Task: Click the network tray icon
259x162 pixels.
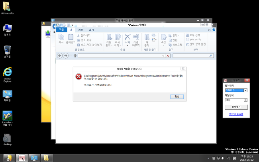Action: pos(218,158)
